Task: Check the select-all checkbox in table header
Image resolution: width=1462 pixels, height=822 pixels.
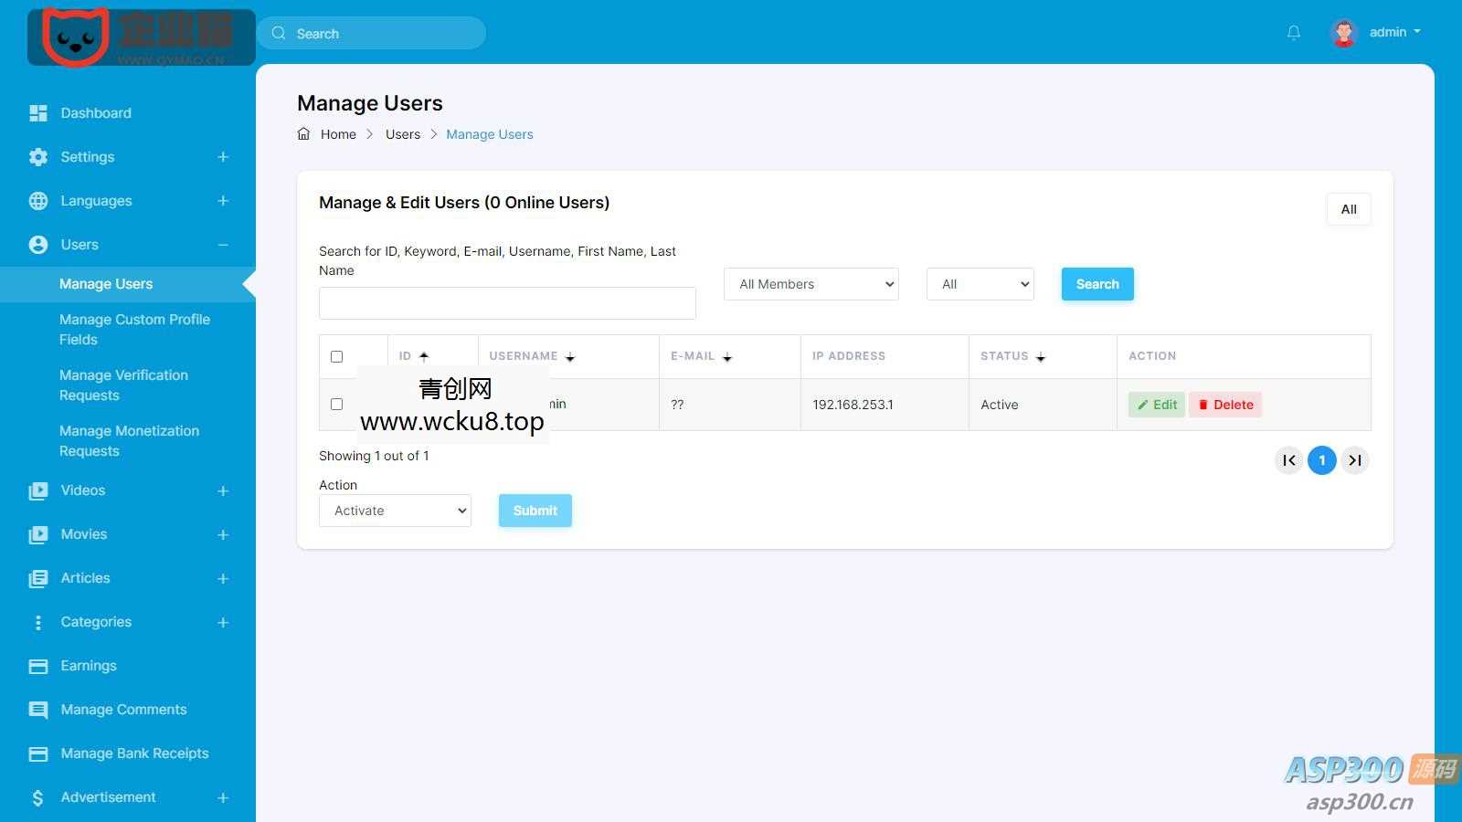Action: click(x=336, y=356)
